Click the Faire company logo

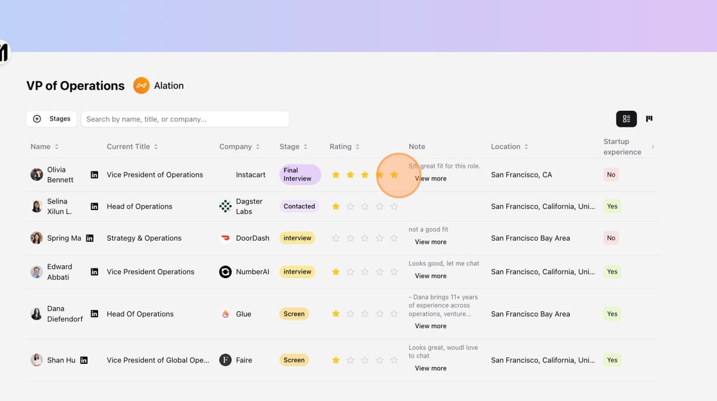coord(225,360)
